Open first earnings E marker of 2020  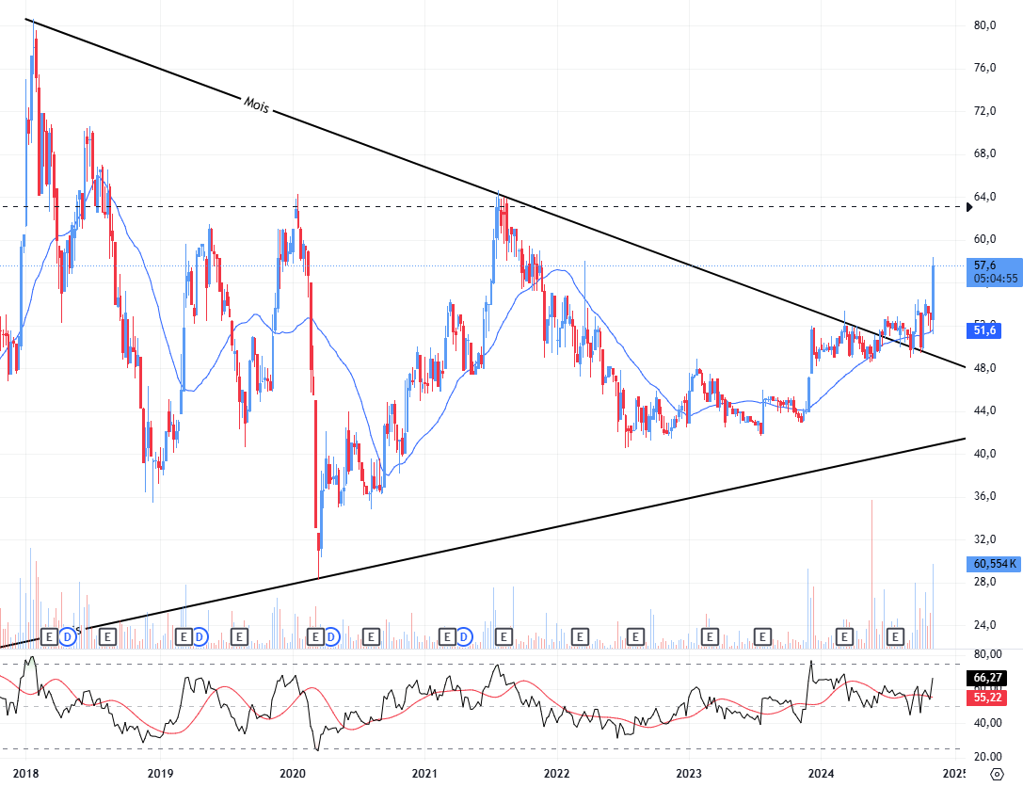click(x=316, y=636)
